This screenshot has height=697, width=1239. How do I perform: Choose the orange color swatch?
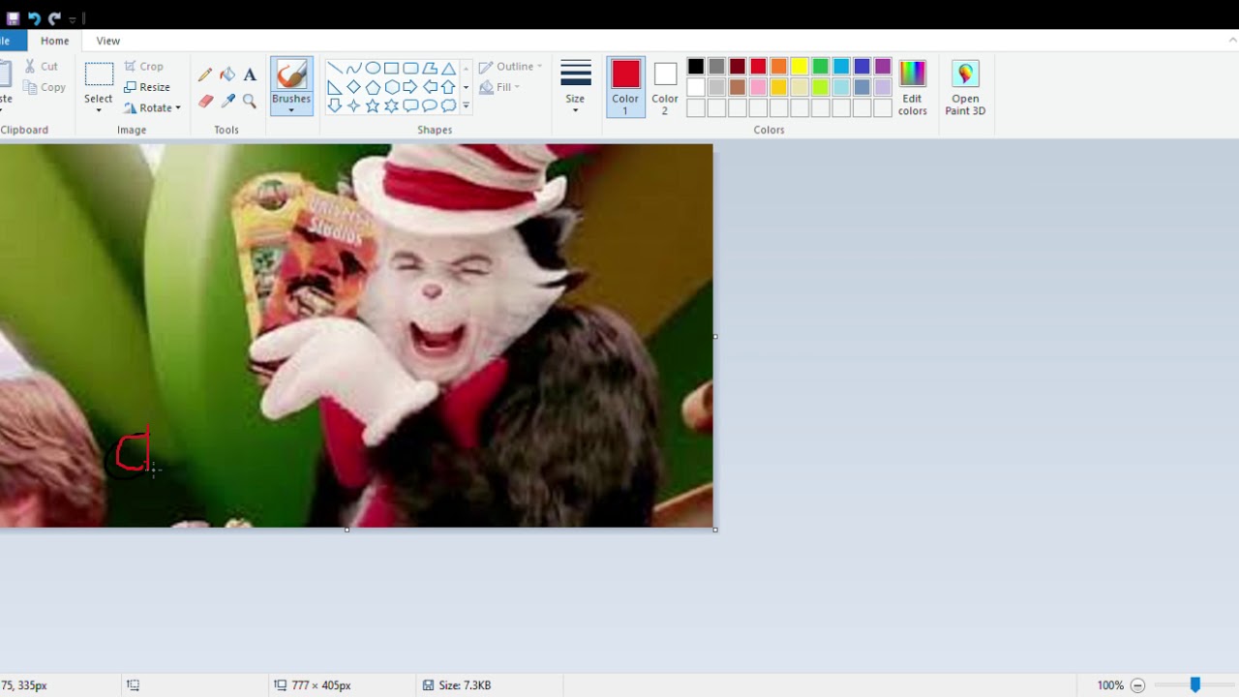point(779,67)
